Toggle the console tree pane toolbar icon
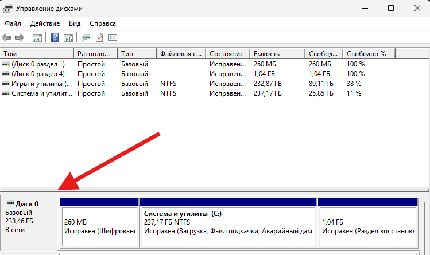 (x=37, y=38)
